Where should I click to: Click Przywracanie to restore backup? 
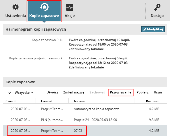pos(121,92)
